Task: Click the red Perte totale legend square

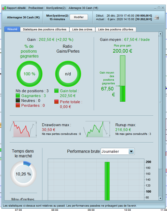Action: click(x=56, y=102)
